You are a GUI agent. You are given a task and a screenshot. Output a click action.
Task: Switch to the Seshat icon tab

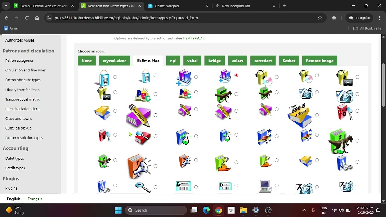(x=289, y=61)
